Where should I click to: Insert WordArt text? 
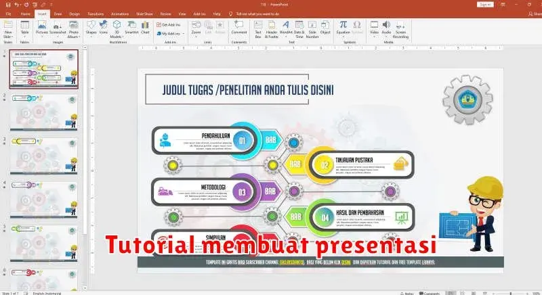tap(285, 28)
